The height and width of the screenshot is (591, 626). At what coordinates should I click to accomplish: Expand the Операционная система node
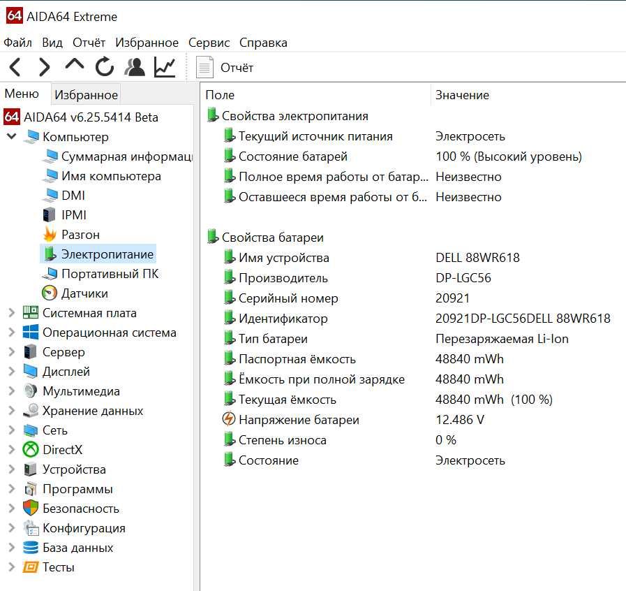[x=12, y=333]
